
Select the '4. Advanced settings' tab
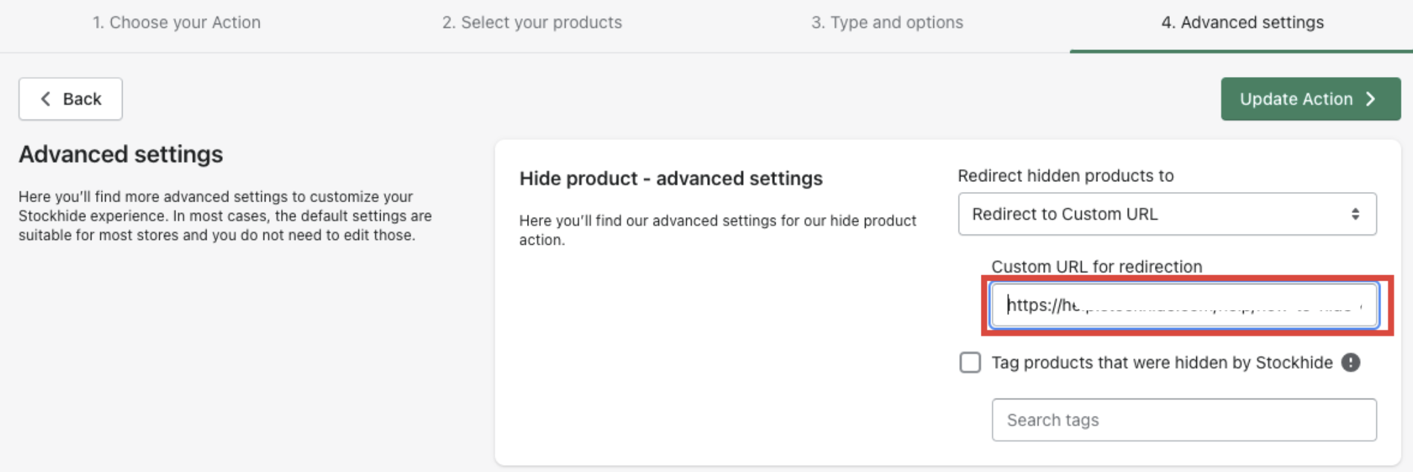(x=1242, y=22)
